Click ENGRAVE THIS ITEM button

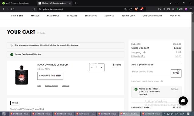tap(50, 76)
